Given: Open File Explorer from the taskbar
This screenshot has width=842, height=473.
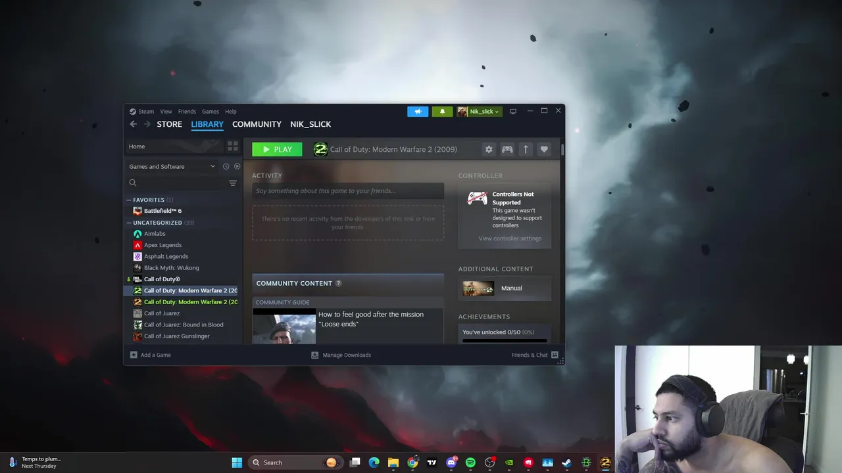Looking at the screenshot, I should tap(393, 462).
